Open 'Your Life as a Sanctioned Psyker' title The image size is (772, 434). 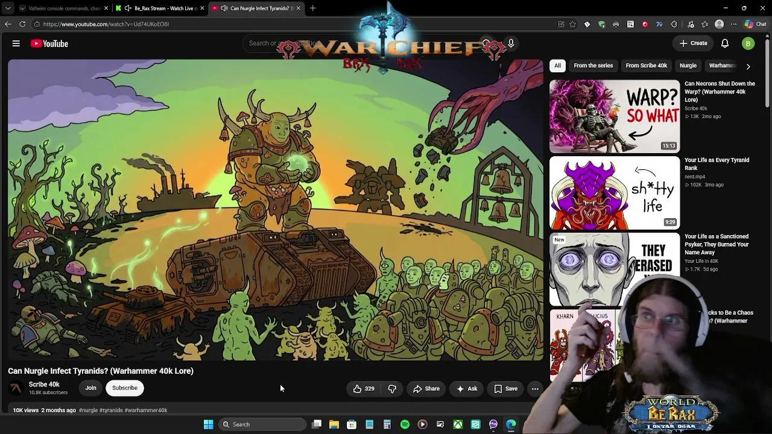click(717, 245)
